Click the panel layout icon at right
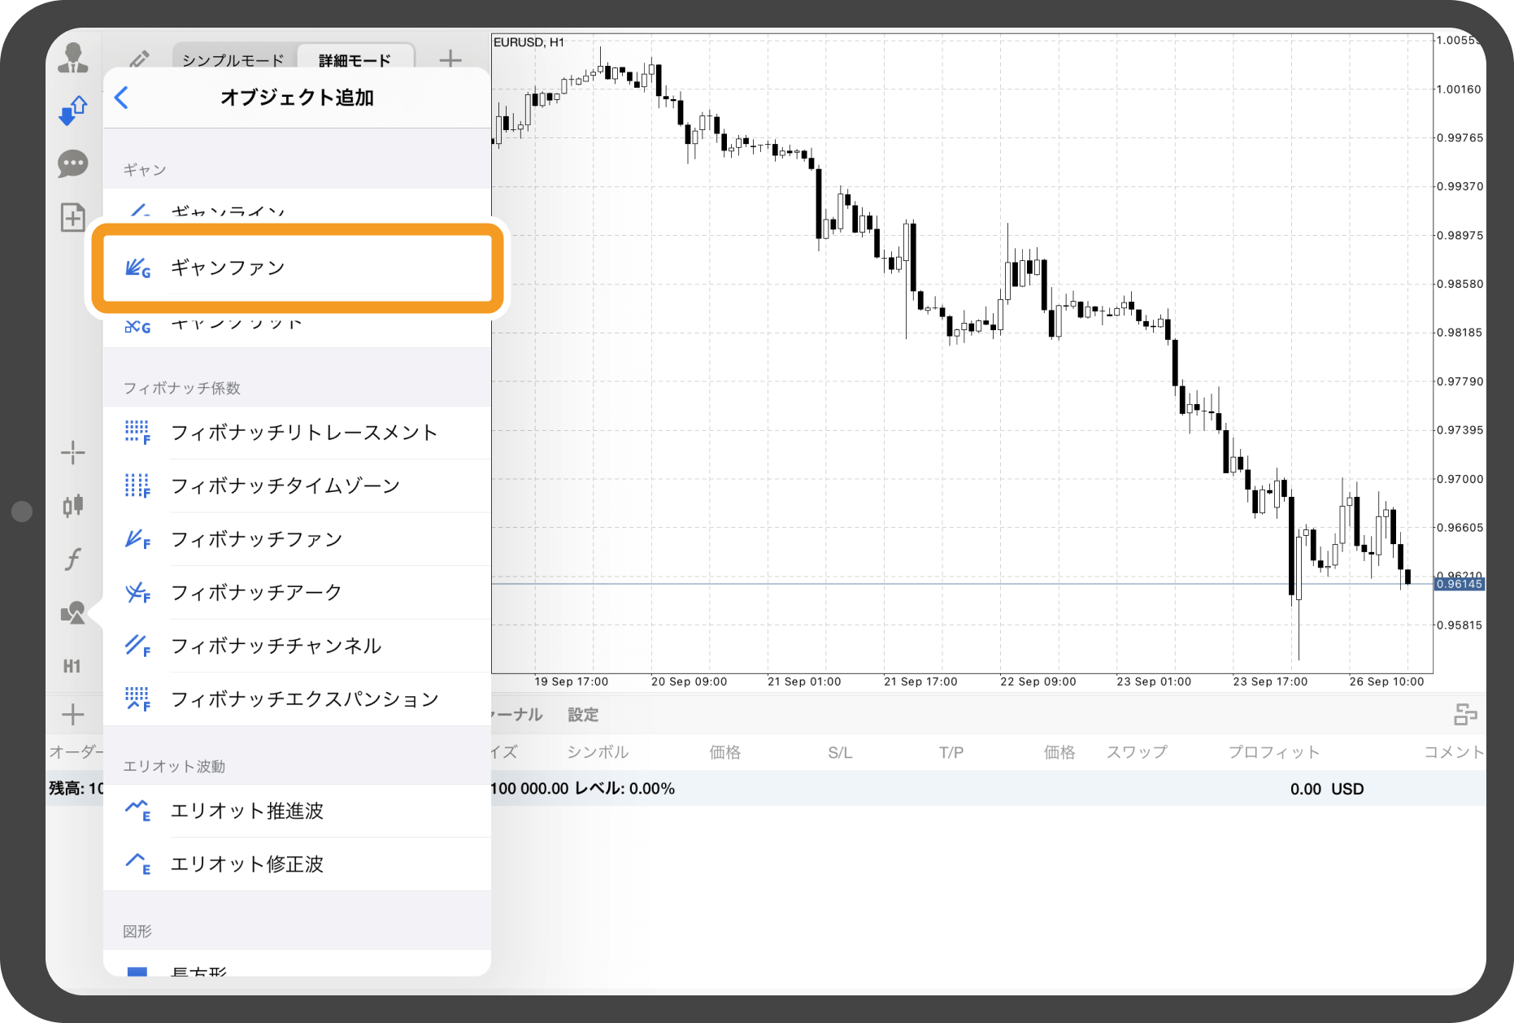The height and width of the screenshot is (1023, 1514). 1465,715
